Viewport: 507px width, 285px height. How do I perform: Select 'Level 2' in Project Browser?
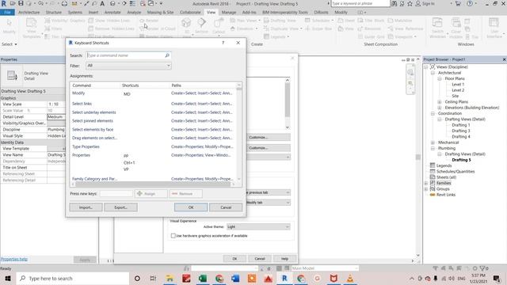[x=458, y=90]
